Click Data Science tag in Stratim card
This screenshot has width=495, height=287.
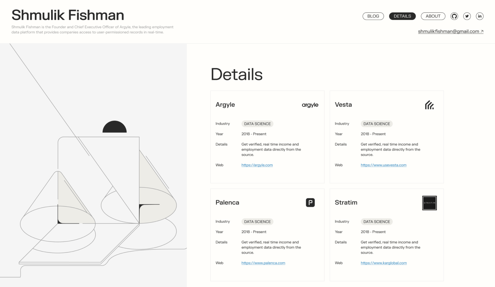click(x=376, y=222)
